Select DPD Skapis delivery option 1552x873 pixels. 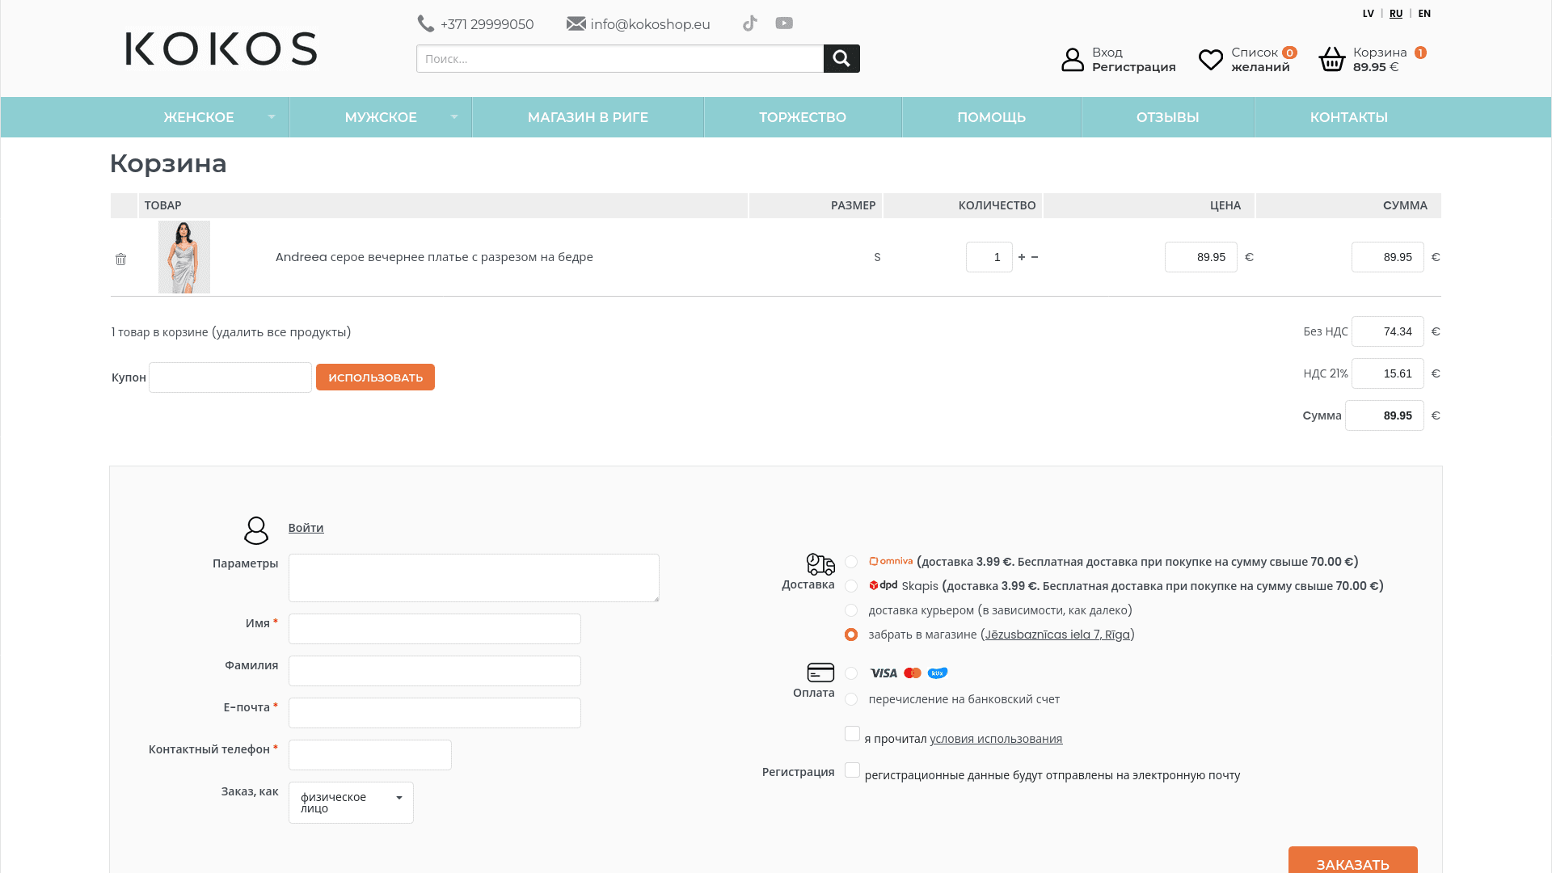851,586
